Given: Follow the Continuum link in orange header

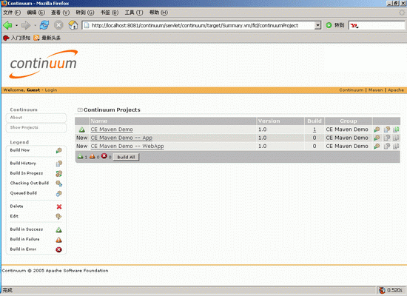Looking at the screenshot, I should pyautogui.click(x=351, y=90).
